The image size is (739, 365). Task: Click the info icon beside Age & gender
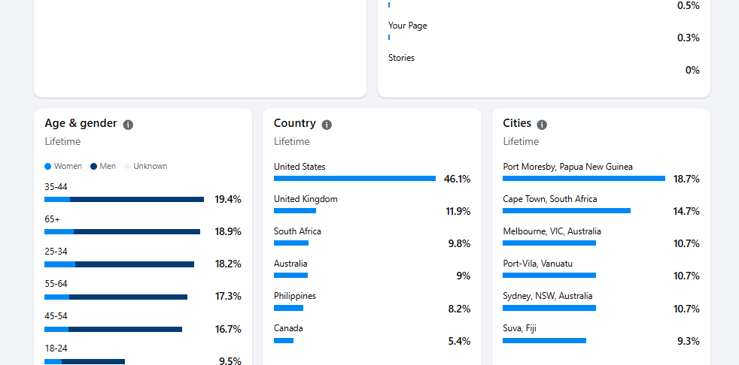tap(128, 125)
